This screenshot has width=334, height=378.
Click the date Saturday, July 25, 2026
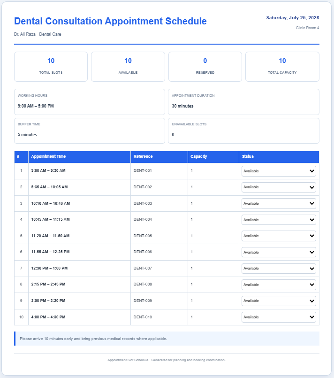tap(293, 18)
